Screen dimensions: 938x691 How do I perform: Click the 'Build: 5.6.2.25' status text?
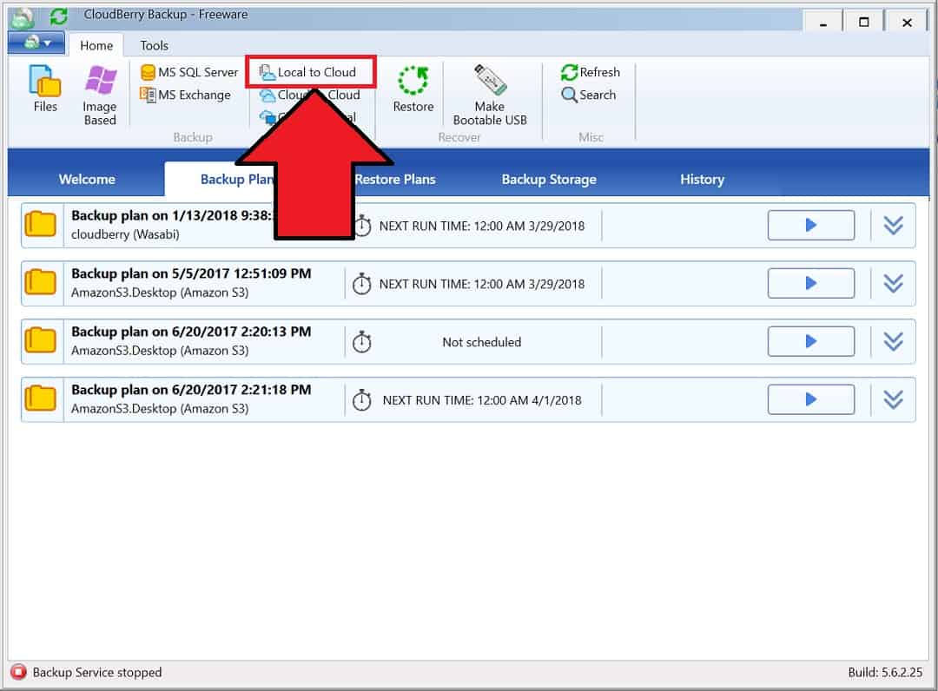tap(885, 673)
